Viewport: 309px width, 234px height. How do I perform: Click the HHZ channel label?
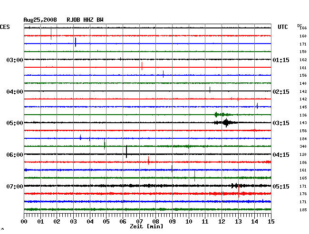click(x=88, y=20)
